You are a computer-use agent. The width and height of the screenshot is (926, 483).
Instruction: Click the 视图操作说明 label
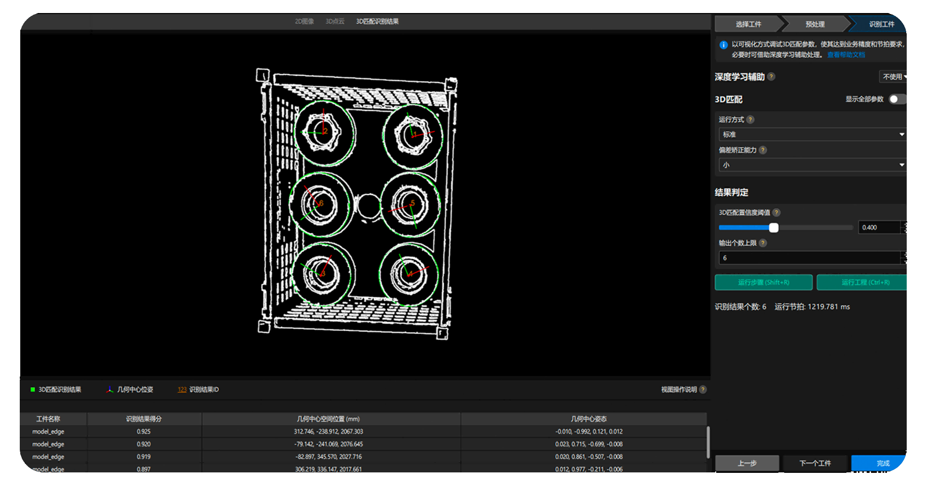[x=679, y=389]
